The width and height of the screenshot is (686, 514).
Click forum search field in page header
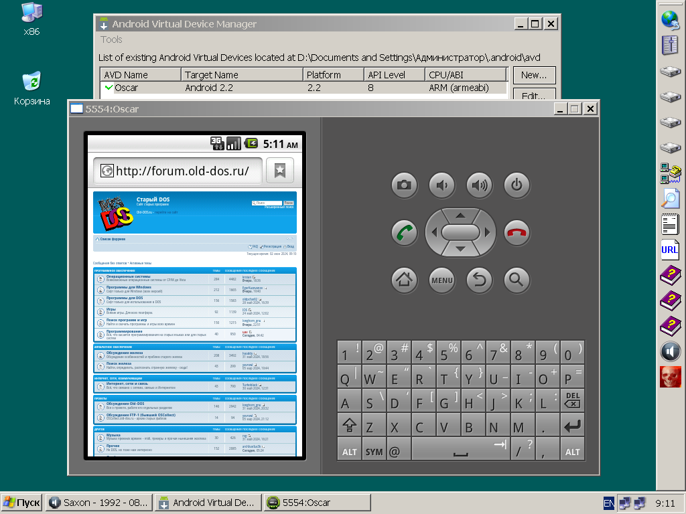click(x=267, y=203)
